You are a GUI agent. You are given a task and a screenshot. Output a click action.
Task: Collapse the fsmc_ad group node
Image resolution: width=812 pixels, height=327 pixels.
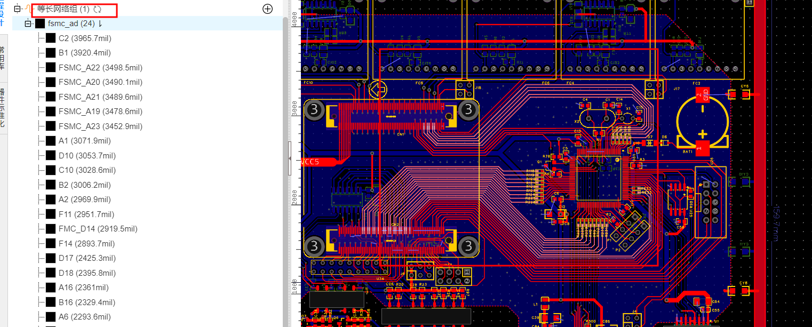click(x=28, y=23)
